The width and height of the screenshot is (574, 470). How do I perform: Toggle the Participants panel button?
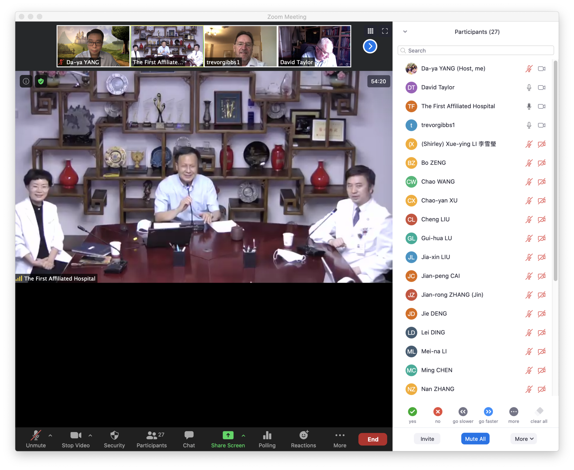(152, 439)
